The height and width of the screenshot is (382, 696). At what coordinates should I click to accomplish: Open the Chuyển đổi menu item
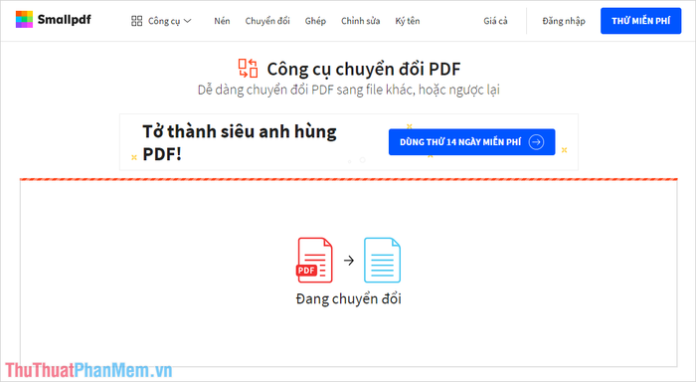coord(267,21)
